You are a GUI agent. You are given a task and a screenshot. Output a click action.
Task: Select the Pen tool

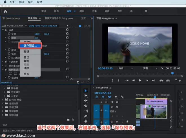(x=86, y=116)
